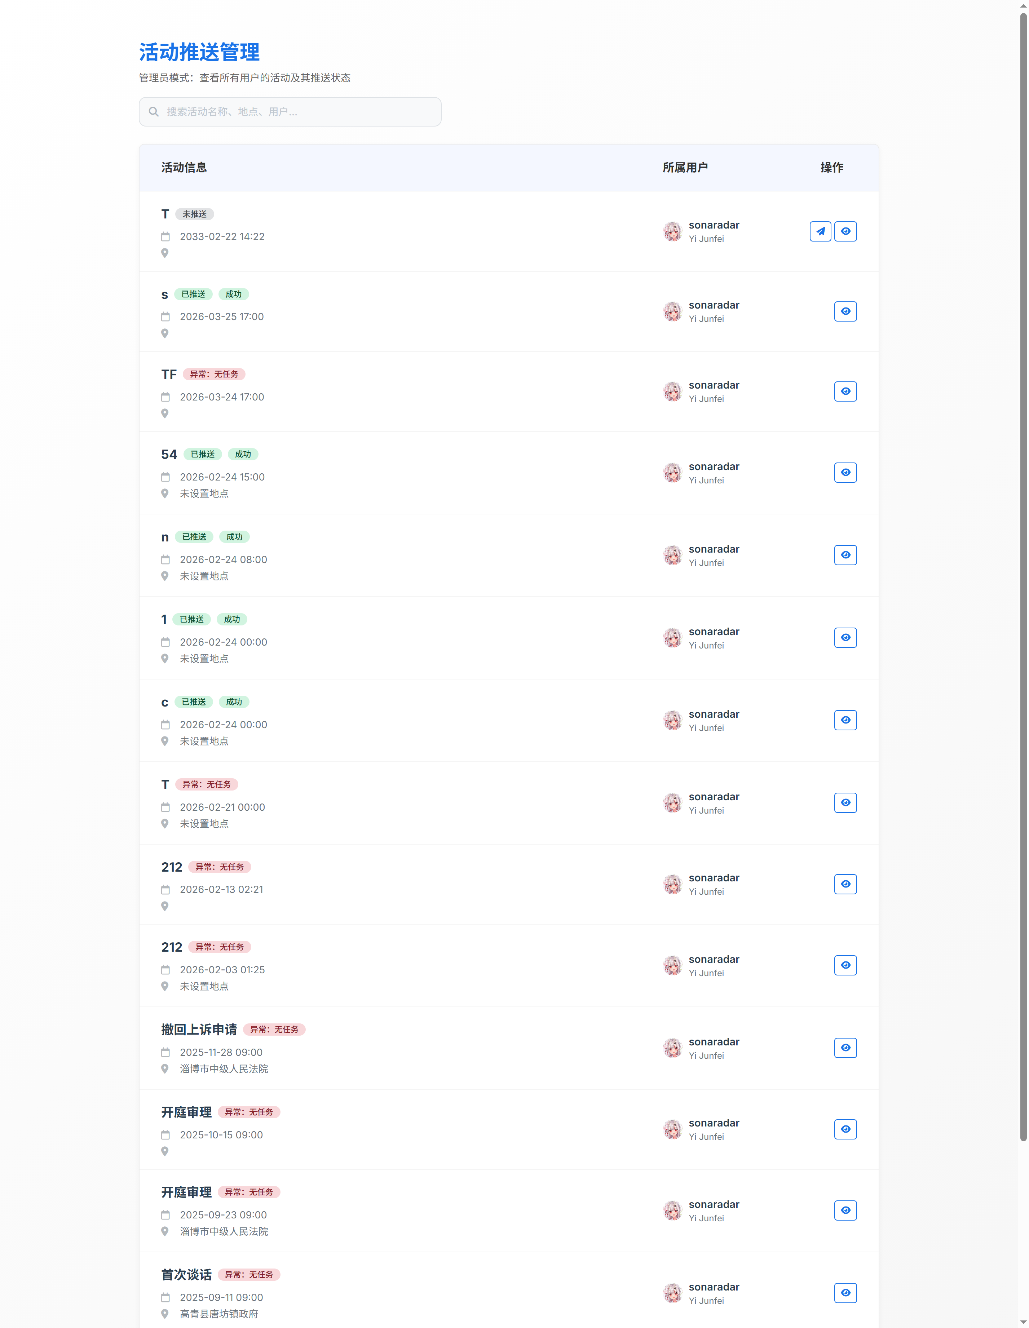Click the 所属用户 column header

(685, 167)
